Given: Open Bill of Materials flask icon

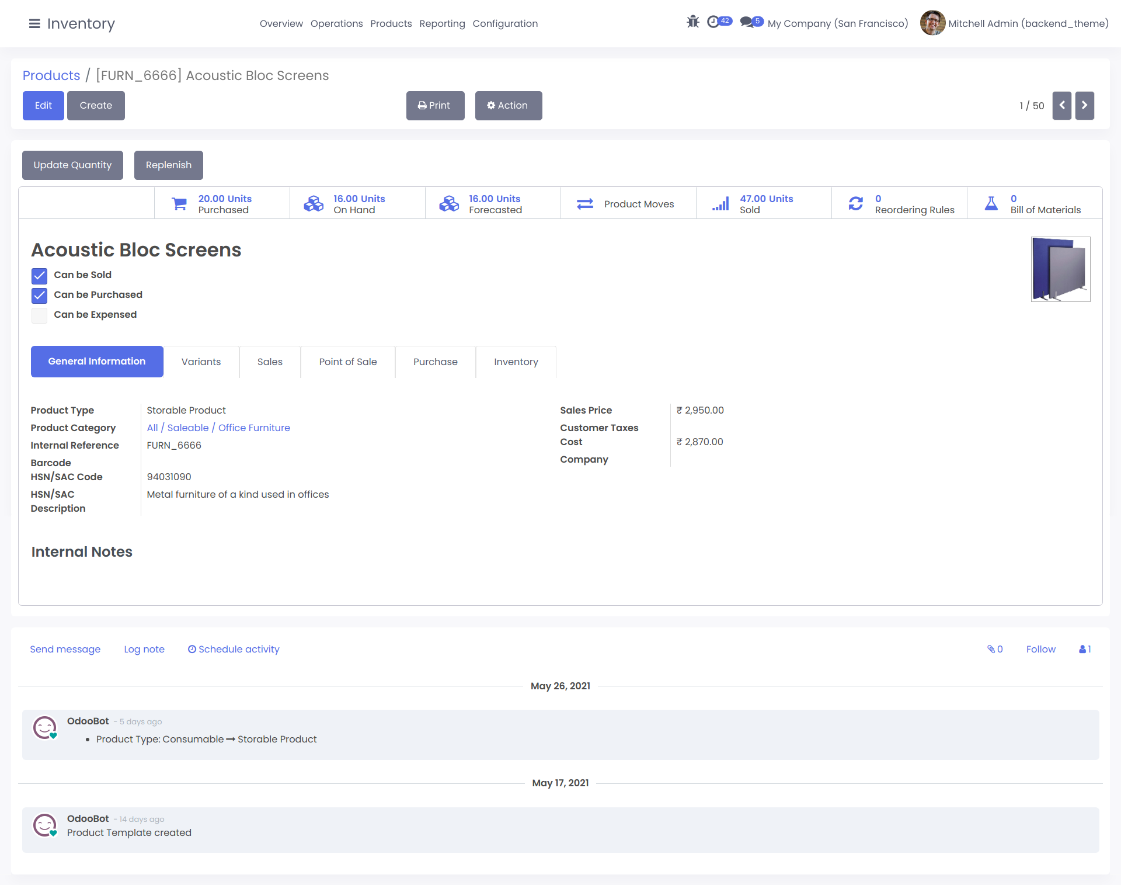Looking at the screenshot, I should [991, 204].
